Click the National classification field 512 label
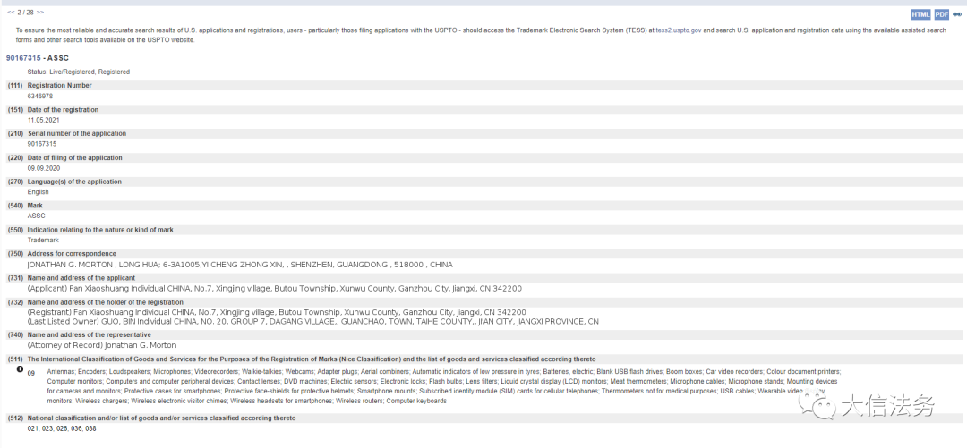 pos(161,418)
